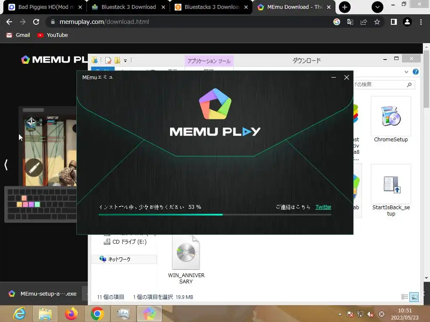Select WIN_ANNIVERSARY disc image file
This screenshot has height=322, width=430.
[186, 260]
